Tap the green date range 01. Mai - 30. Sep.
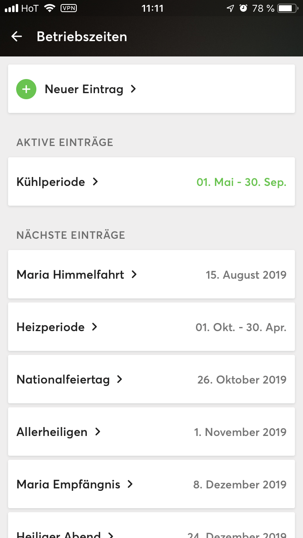The width and height of the screenshot is (303, 538). point(241,182)
